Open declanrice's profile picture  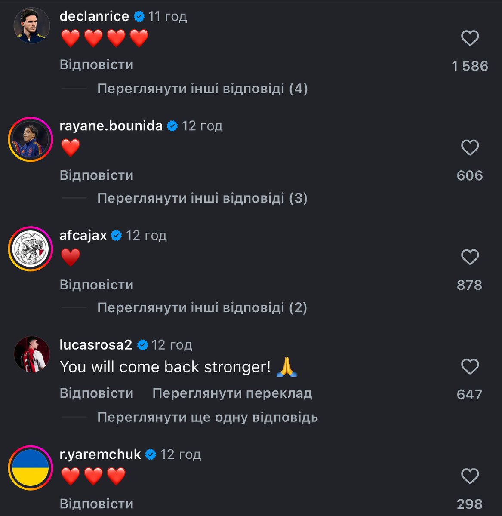[31, 25]
